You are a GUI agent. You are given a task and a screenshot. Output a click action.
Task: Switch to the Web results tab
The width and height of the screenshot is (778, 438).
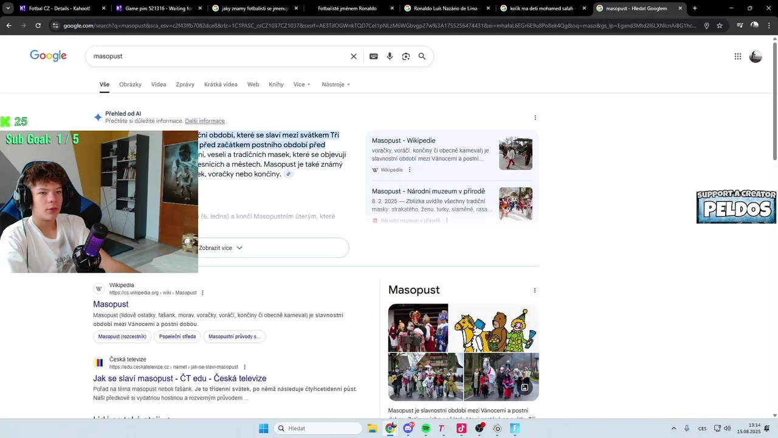click(x=253, y=85)
